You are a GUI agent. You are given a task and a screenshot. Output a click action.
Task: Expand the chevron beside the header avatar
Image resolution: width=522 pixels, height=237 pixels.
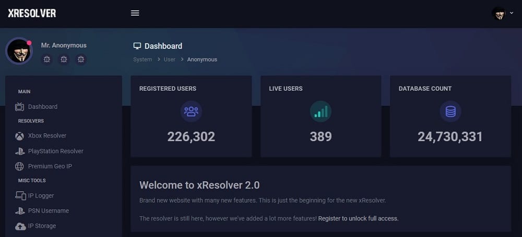512,13
